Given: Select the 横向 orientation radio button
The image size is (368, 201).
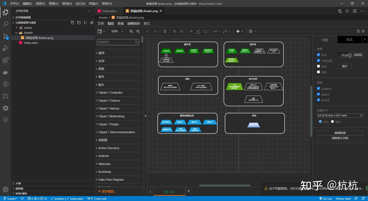Looking at the screenshot, I should pyautogui.click(x=332, y=122).
